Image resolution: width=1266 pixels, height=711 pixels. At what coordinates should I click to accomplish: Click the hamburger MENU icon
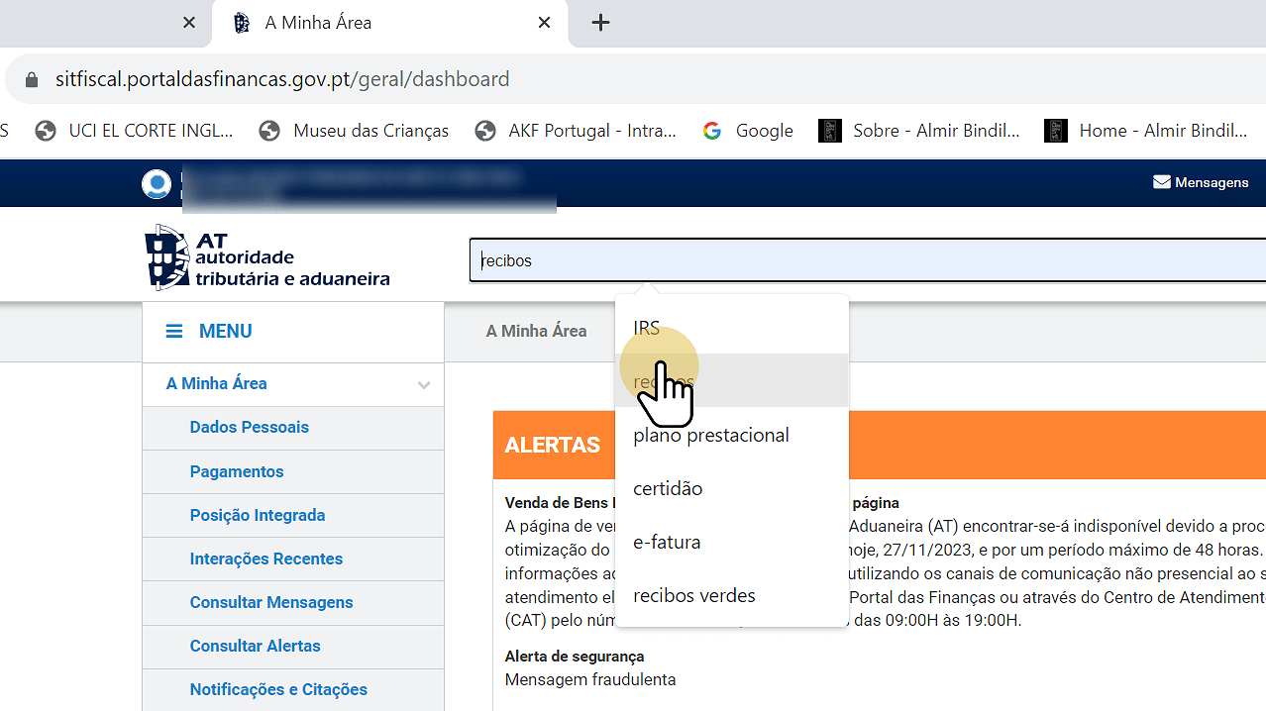(173, 332)
